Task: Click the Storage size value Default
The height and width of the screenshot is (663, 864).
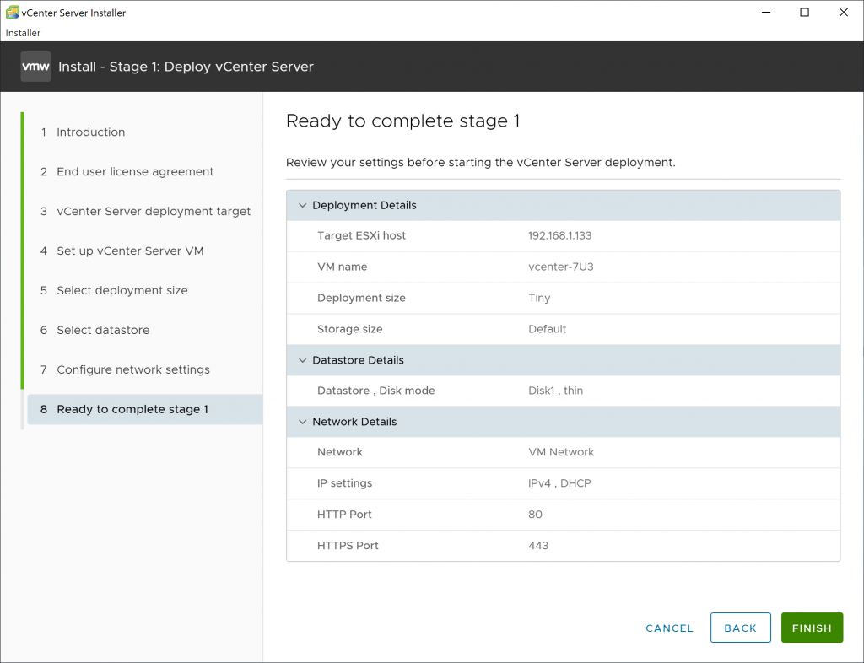Action: 547,329
